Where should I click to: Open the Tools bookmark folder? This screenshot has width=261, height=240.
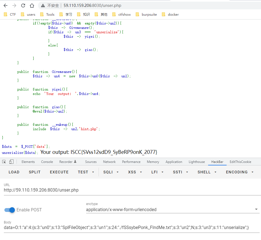coord(47,15)
